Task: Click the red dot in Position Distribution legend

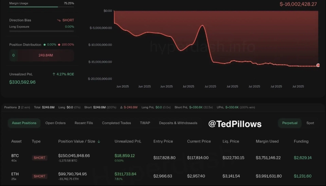Action: pos(59,44)
